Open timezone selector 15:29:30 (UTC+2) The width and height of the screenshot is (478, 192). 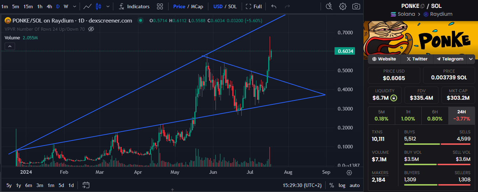click(303, 185)
